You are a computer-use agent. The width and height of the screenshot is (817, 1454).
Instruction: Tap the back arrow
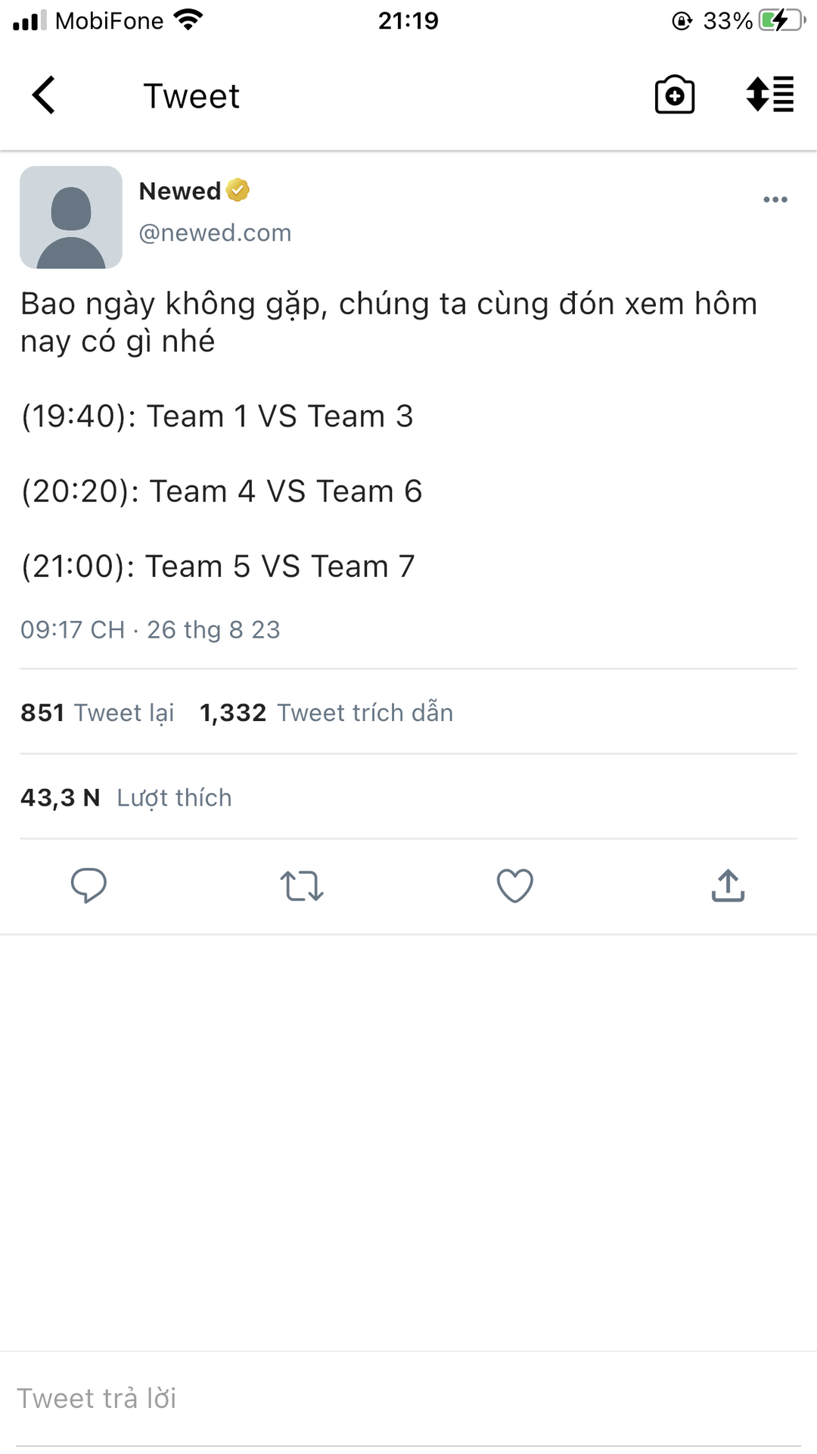click(x=45, y=95)
